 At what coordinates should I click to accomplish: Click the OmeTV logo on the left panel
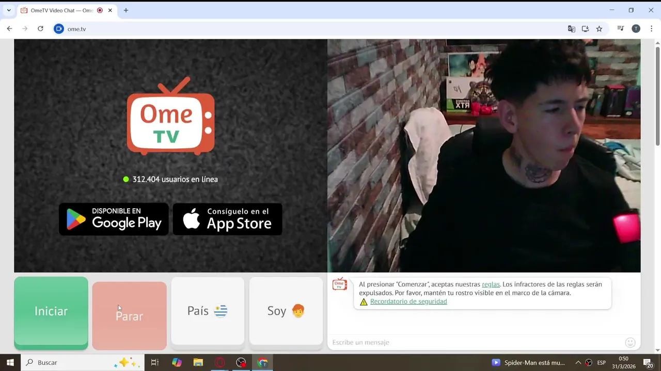tap(170, 116)
